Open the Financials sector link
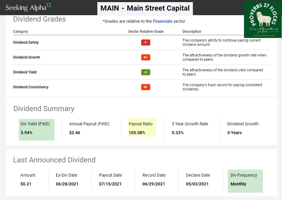 point(162,21)
